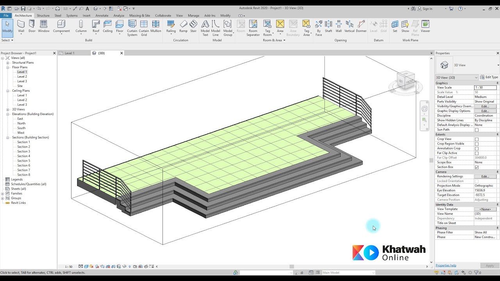Collapse the Floor Plans tree node
500x281 pixels.
click(7, 67)
